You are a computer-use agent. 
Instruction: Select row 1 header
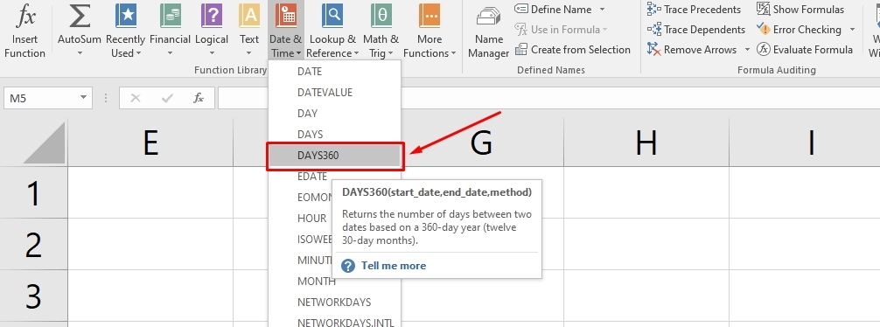(x=33, y=192)
